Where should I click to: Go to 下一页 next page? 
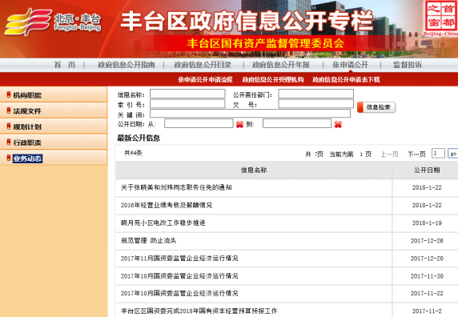point(416,154)
